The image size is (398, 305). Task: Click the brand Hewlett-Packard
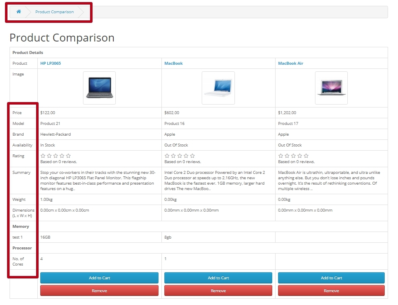[55, 134]
